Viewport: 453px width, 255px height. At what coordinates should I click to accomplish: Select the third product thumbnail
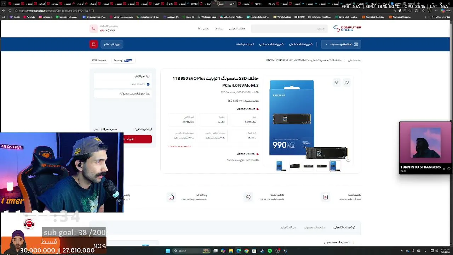point(308,166)
